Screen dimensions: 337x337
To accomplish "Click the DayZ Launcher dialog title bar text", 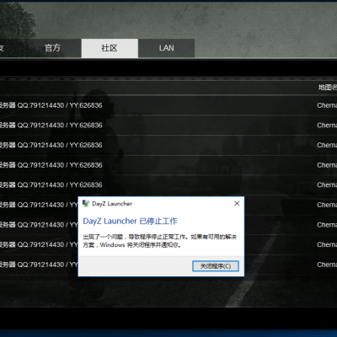I will coord(112,204).
